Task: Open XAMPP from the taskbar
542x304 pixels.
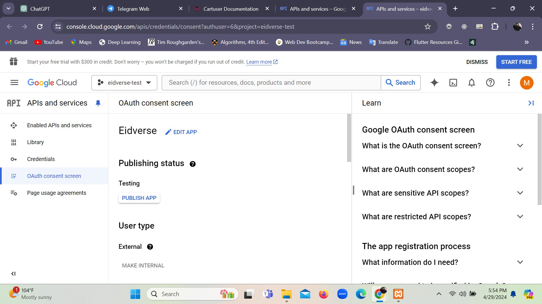Action: click(398, 294)
